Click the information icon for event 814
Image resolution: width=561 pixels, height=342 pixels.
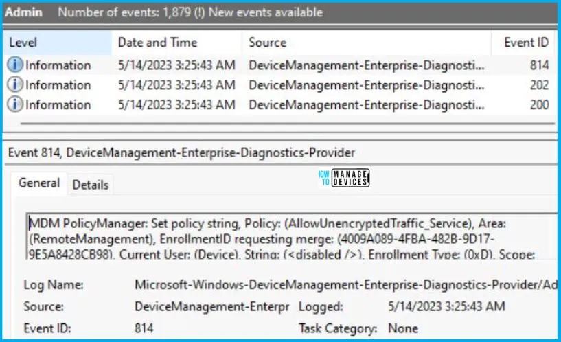15,65
